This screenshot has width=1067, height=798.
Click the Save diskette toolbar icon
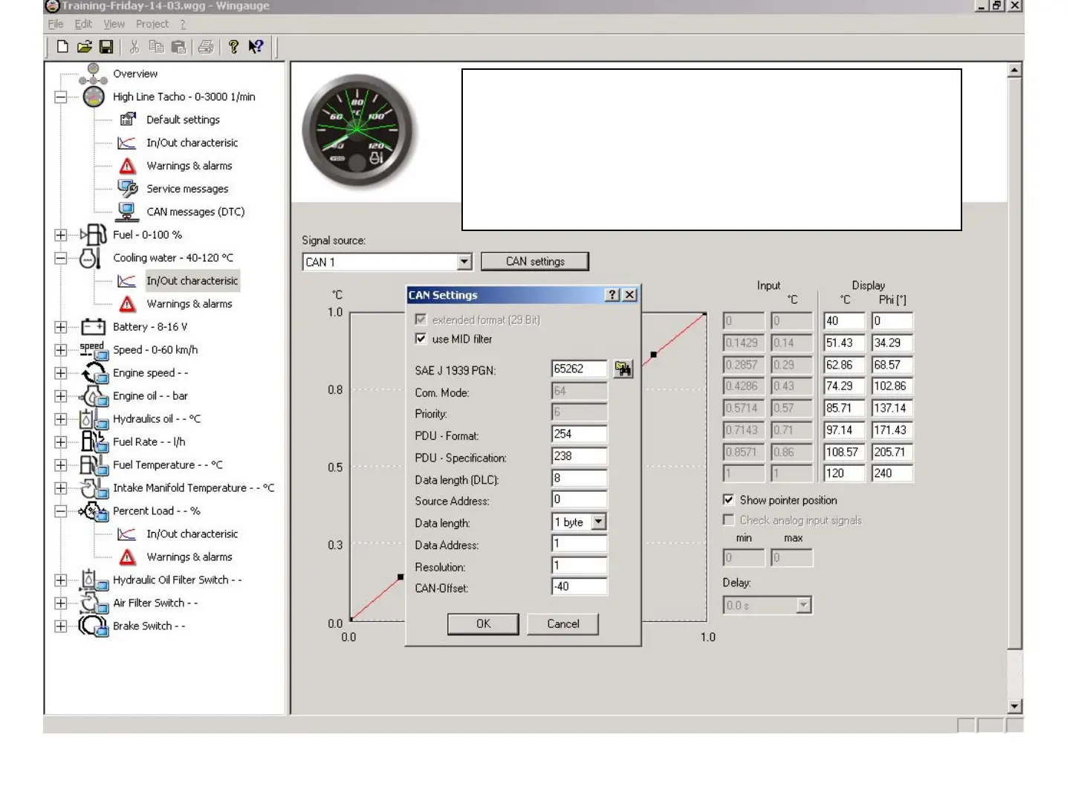(106, 47)
